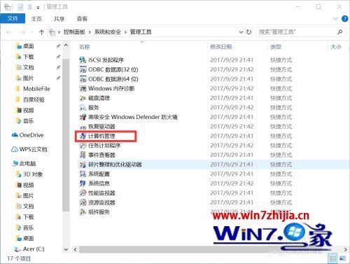Click the search magnifier icon

[339, 32]
